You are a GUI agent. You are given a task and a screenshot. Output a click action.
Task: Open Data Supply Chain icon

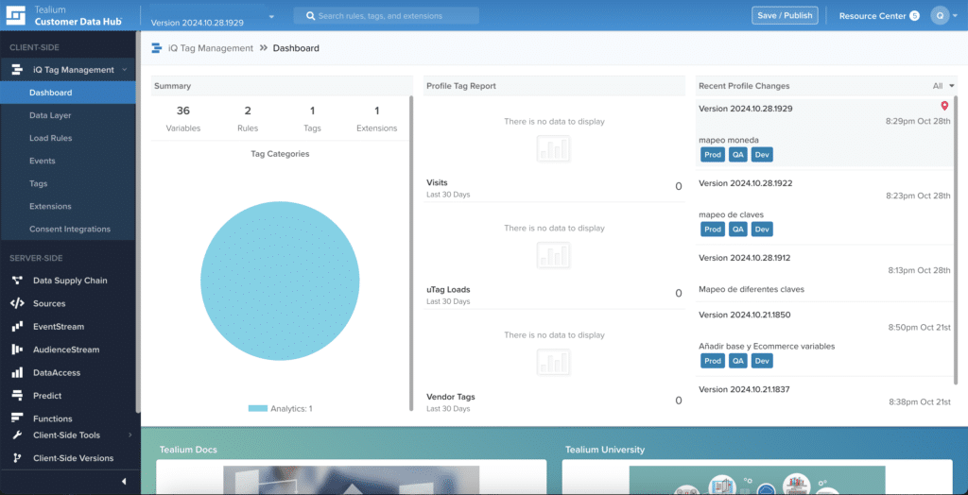tap(17, 281)
